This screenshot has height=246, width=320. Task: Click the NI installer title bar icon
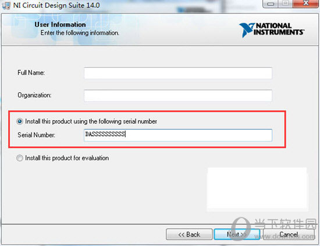tap(6, 5)
